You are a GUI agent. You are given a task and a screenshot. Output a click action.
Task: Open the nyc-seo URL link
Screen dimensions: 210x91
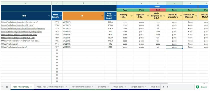tap(18, 38)
